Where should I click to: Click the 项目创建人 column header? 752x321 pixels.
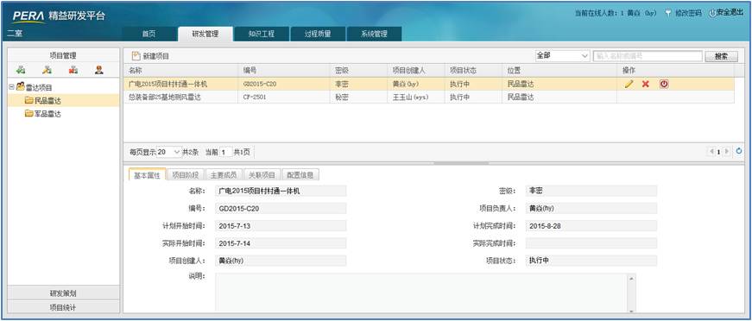416,70
